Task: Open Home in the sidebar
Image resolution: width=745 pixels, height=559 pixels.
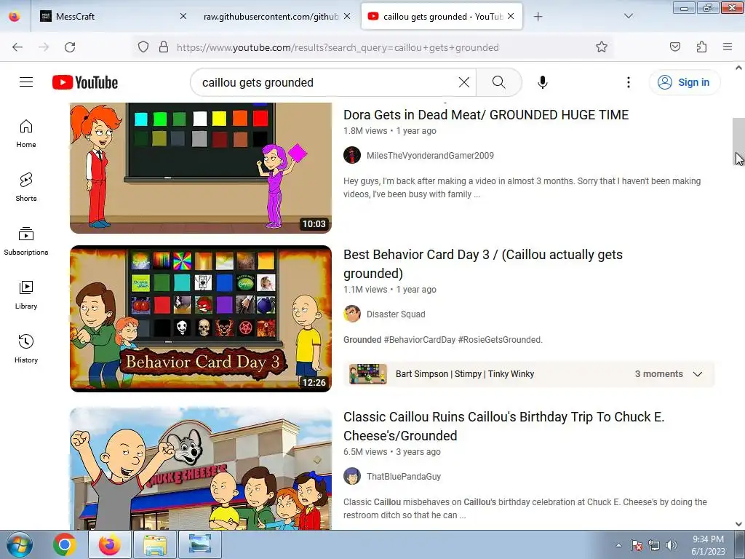Action: click(x=26, y=134)
